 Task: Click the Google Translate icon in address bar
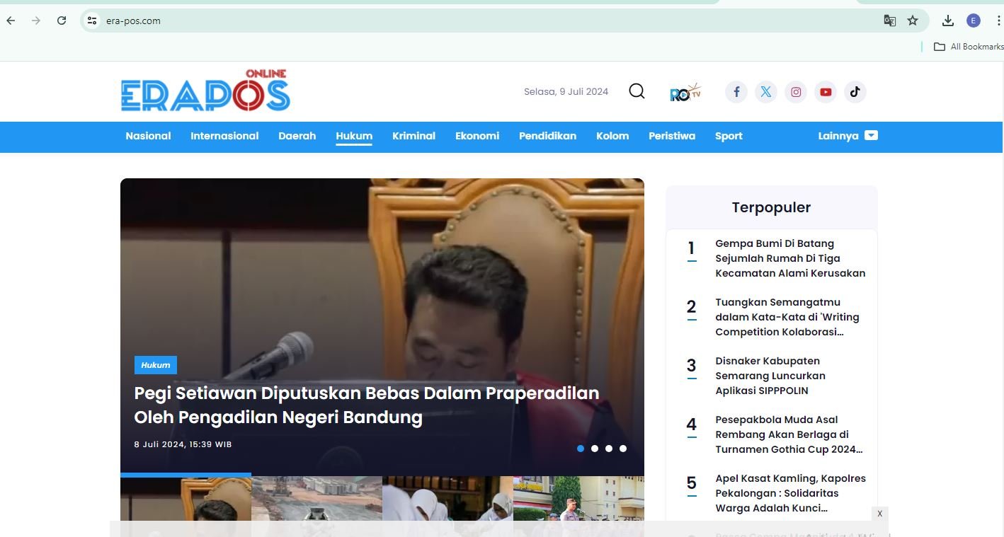890,21
